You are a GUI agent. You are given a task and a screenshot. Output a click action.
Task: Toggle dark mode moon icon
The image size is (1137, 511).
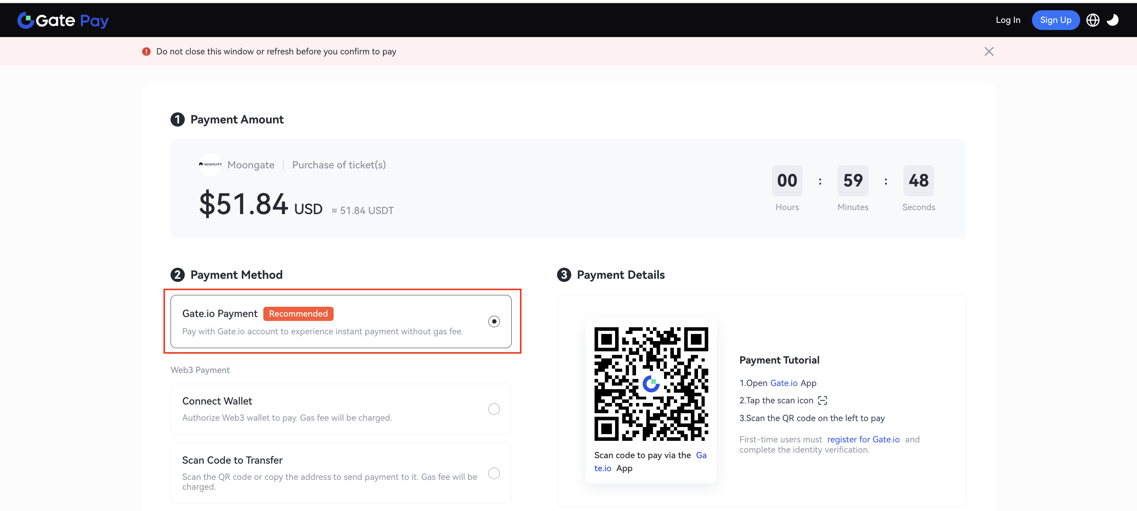(1112, 20)
